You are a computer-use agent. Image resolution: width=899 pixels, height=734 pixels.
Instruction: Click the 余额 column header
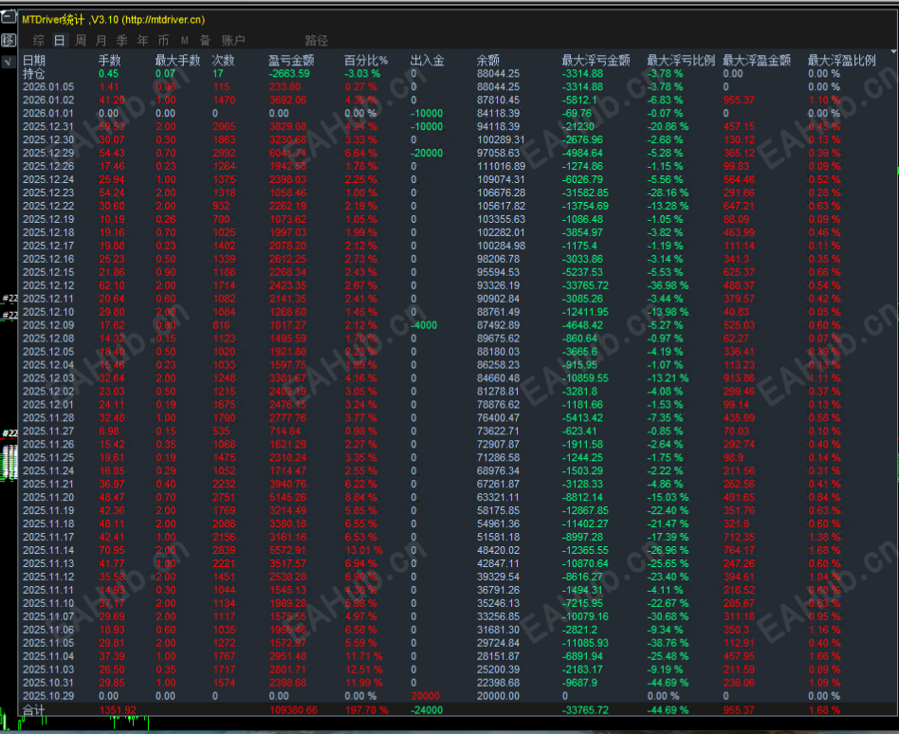(x=488, y=60)
